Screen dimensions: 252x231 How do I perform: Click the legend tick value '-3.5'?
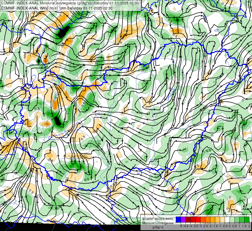[x=195, y=226]
